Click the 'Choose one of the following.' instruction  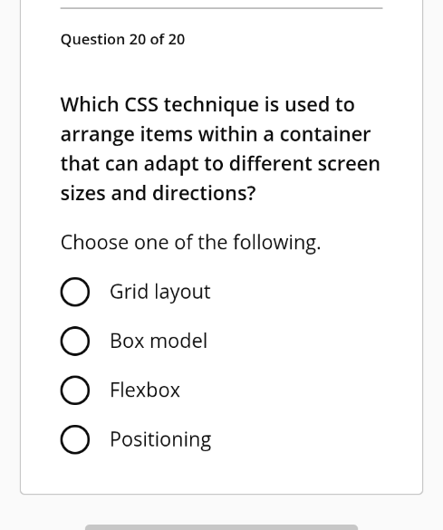point(190,243)
